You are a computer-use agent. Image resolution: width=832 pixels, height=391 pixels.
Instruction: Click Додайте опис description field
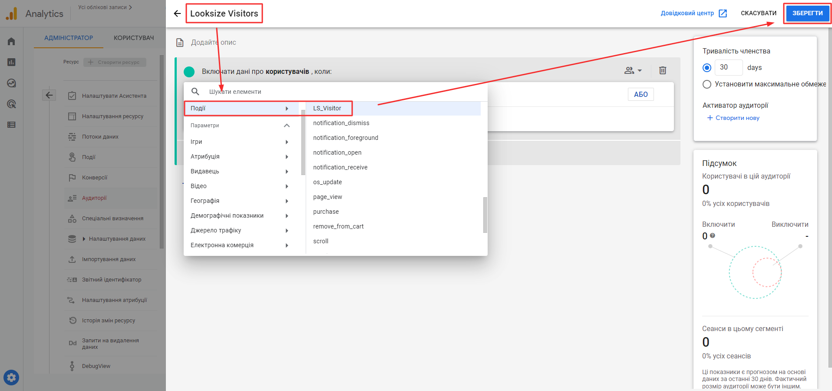(214, 43)
